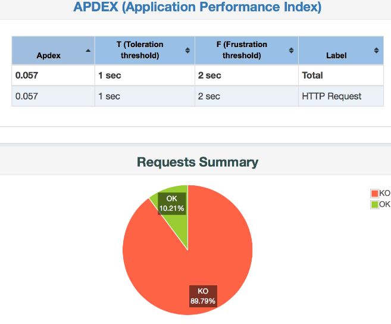Click the Label column header text
The height and width of the screenshot is (324, 391).
pyautogui.click(x=336, y=55)
